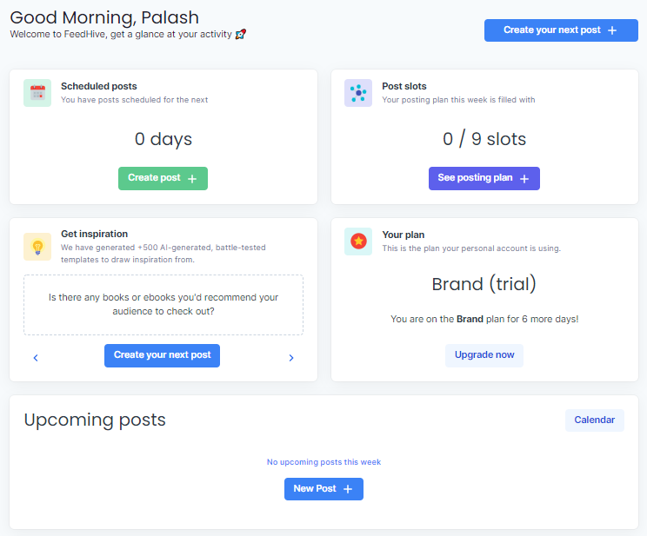The image size is (647, 536).
Task: Click the Scheduled posts title
Action: (x=99, y=86)
